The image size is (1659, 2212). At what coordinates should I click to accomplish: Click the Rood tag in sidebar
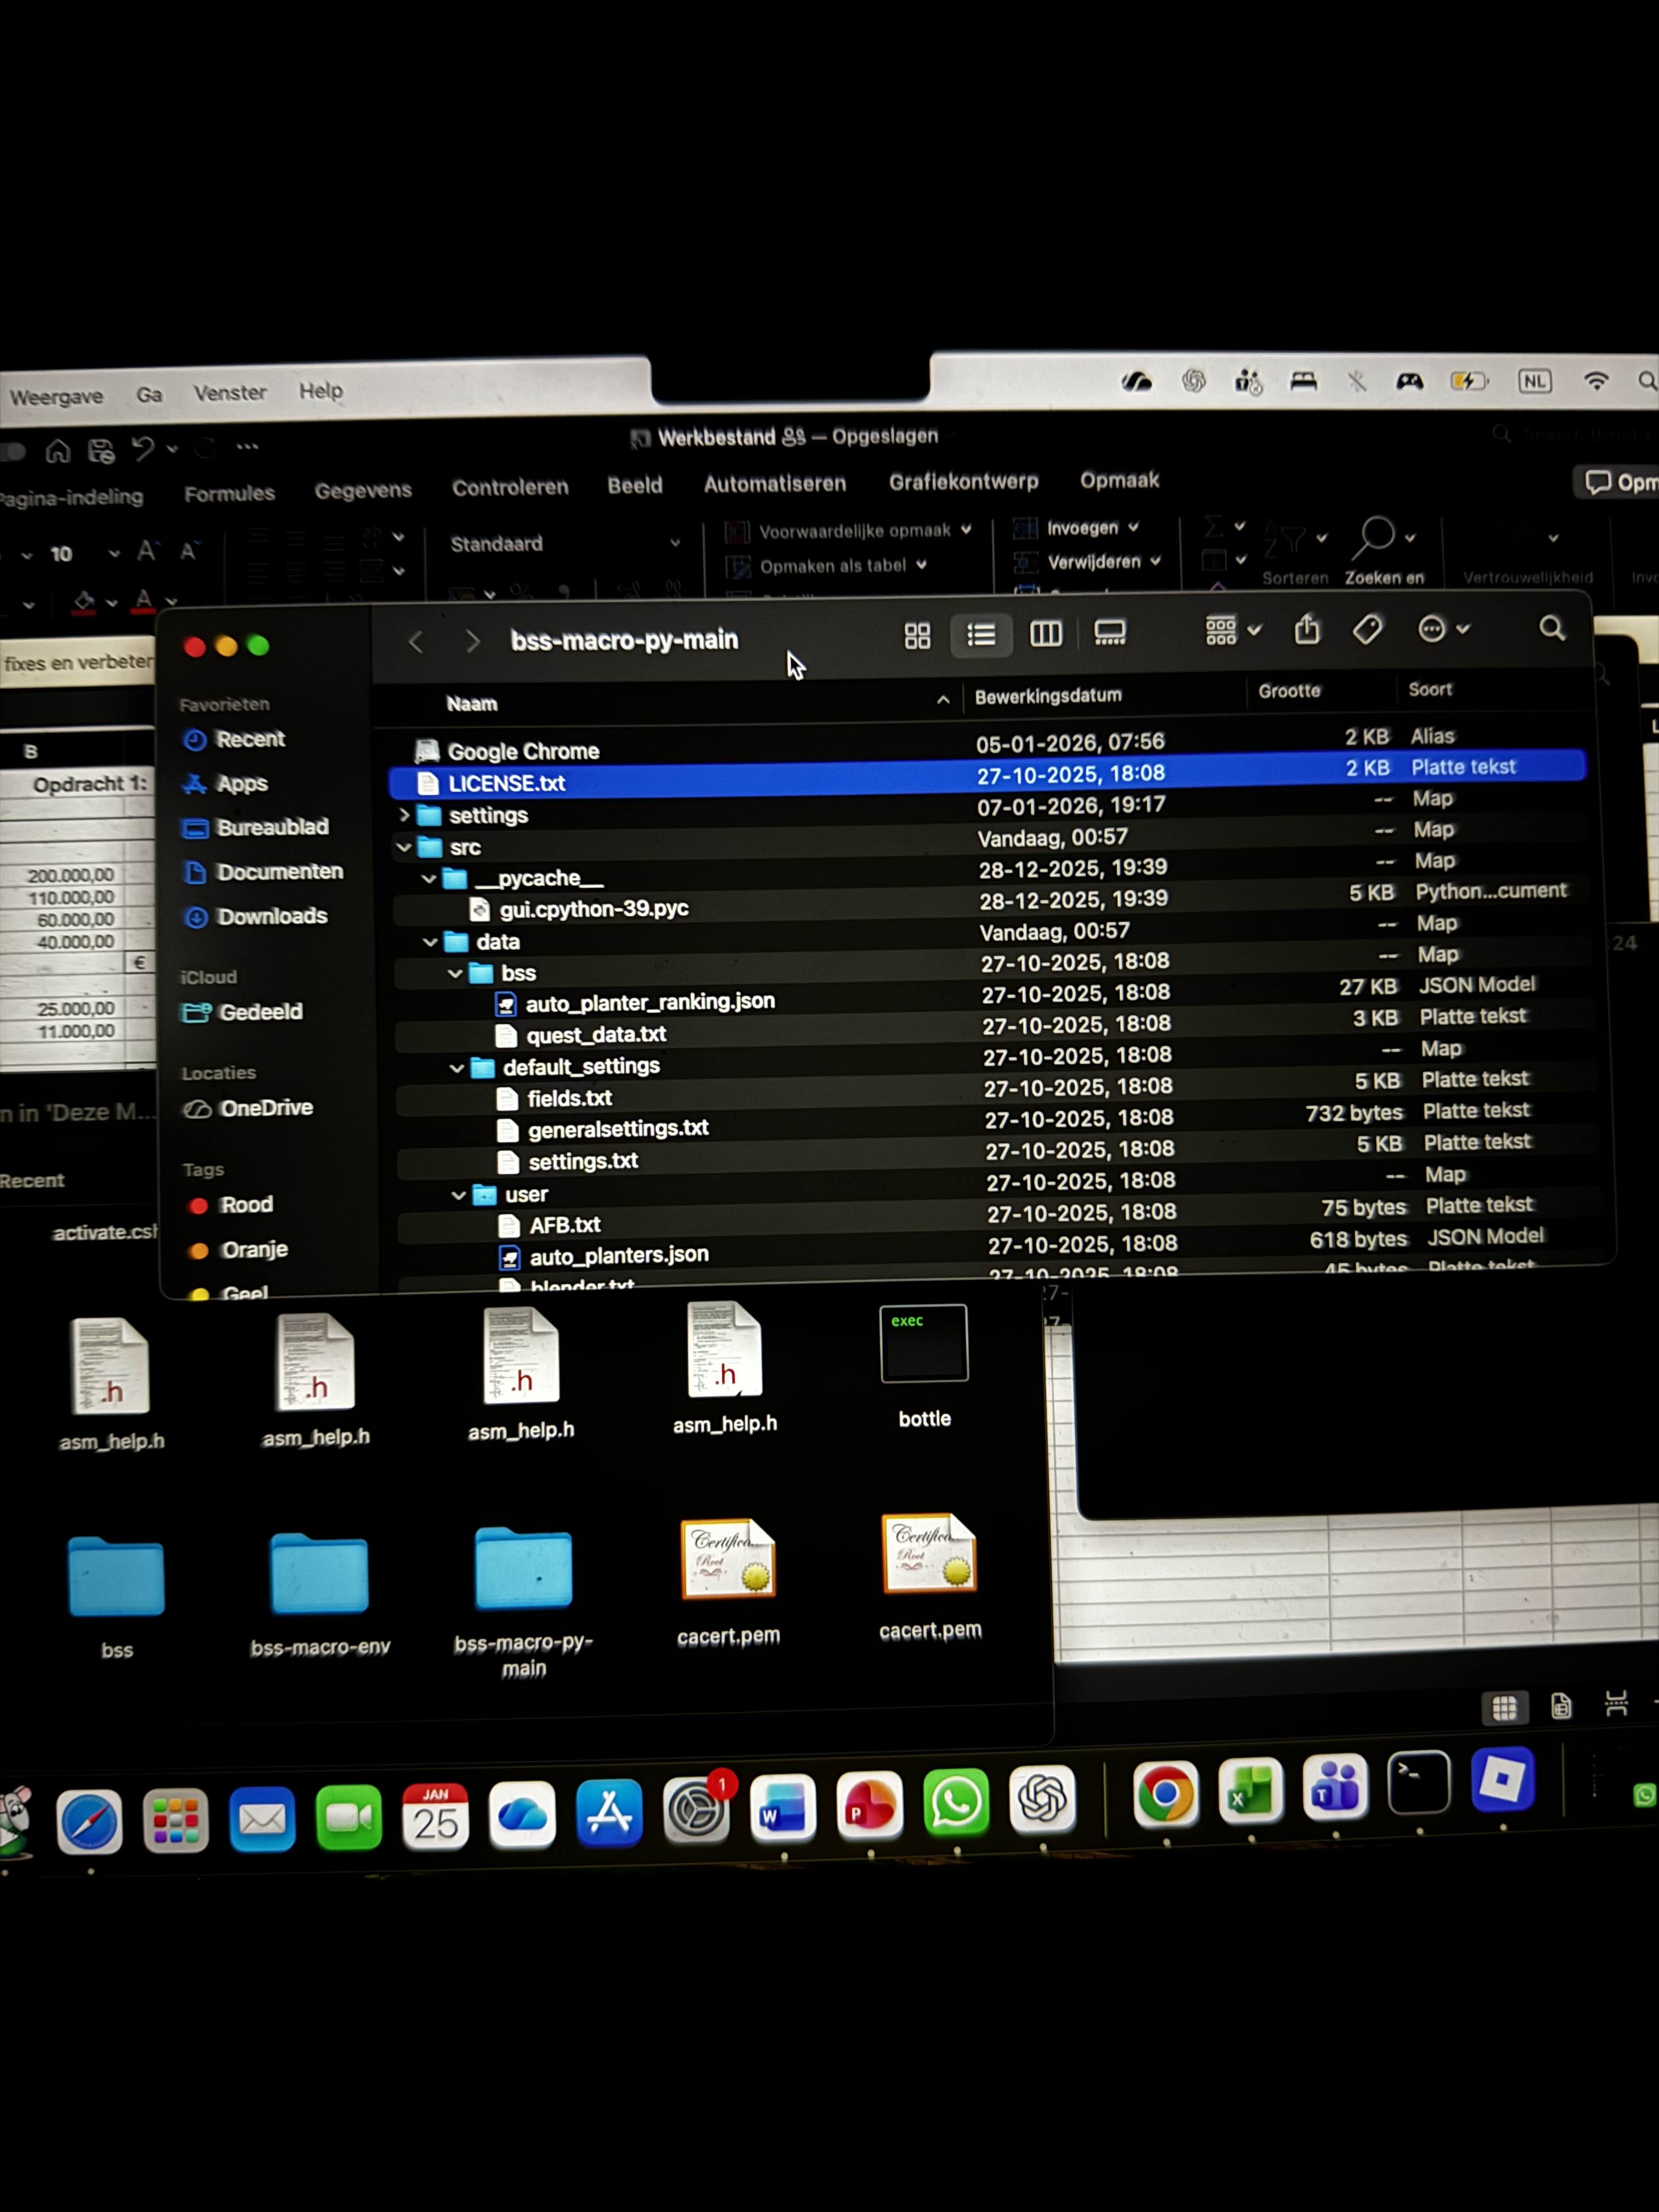pyautogui.click(x=246, y=1205)
